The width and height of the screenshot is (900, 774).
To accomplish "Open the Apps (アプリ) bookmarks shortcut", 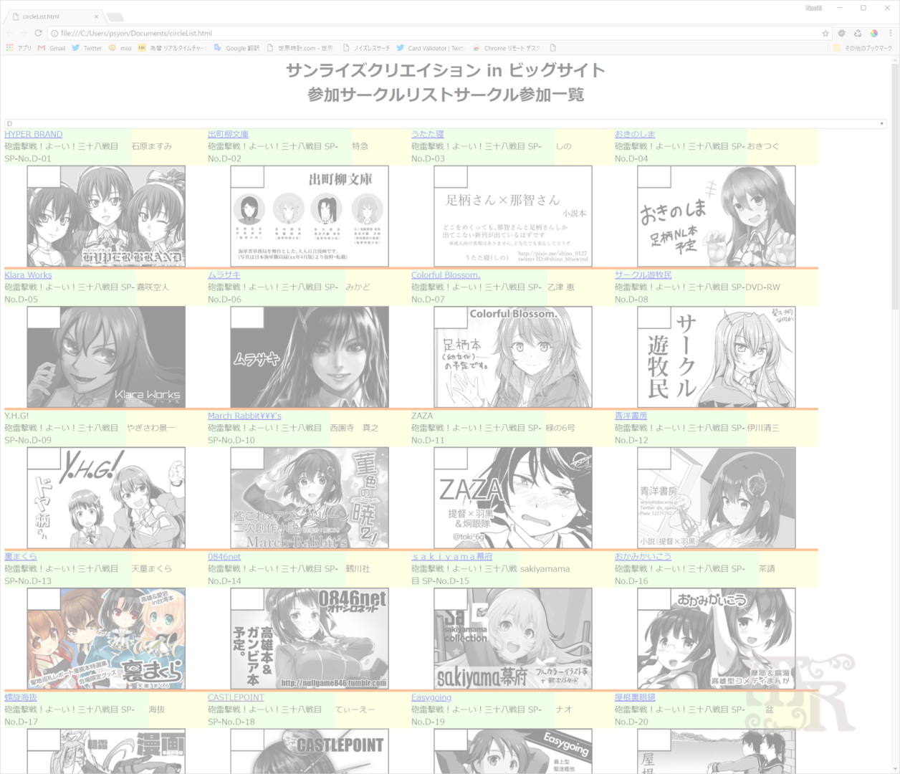I will coord(19,48).
